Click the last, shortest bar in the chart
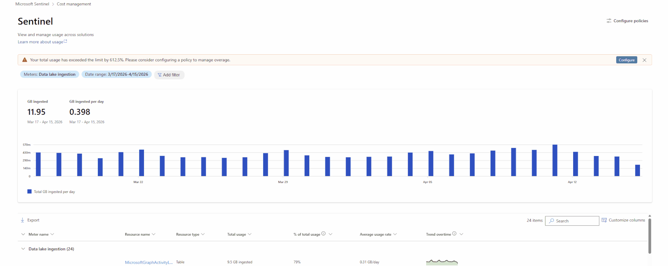This screenshot has width=668, height=266. click(638, 170)
